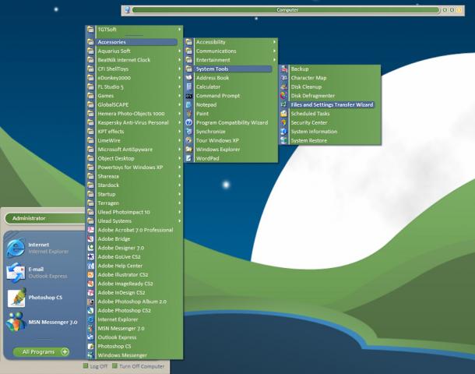Open Adobe Help Center entry
This screenshot has width=475, height=374.
134,266
